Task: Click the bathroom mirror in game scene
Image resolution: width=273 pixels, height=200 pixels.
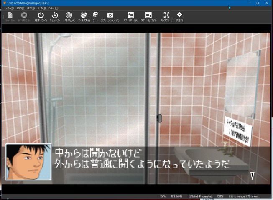Action: [x=242, y=85]
